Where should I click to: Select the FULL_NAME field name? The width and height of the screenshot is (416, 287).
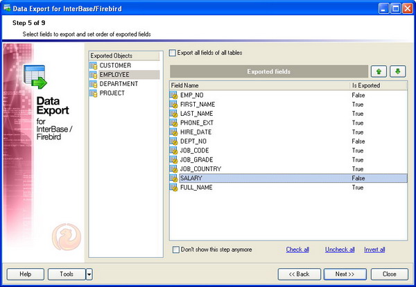click(196, 188)
